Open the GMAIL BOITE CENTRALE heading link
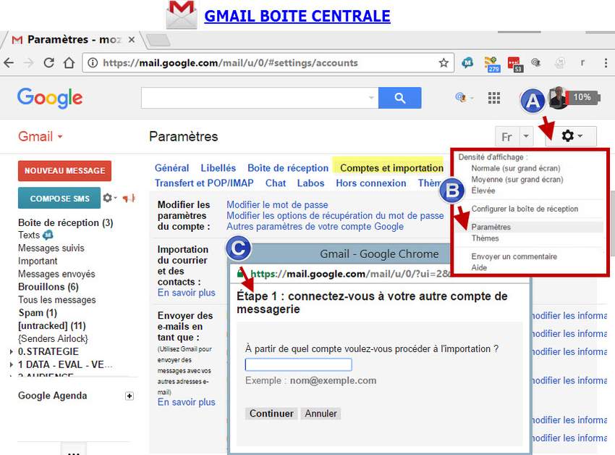 297,16
